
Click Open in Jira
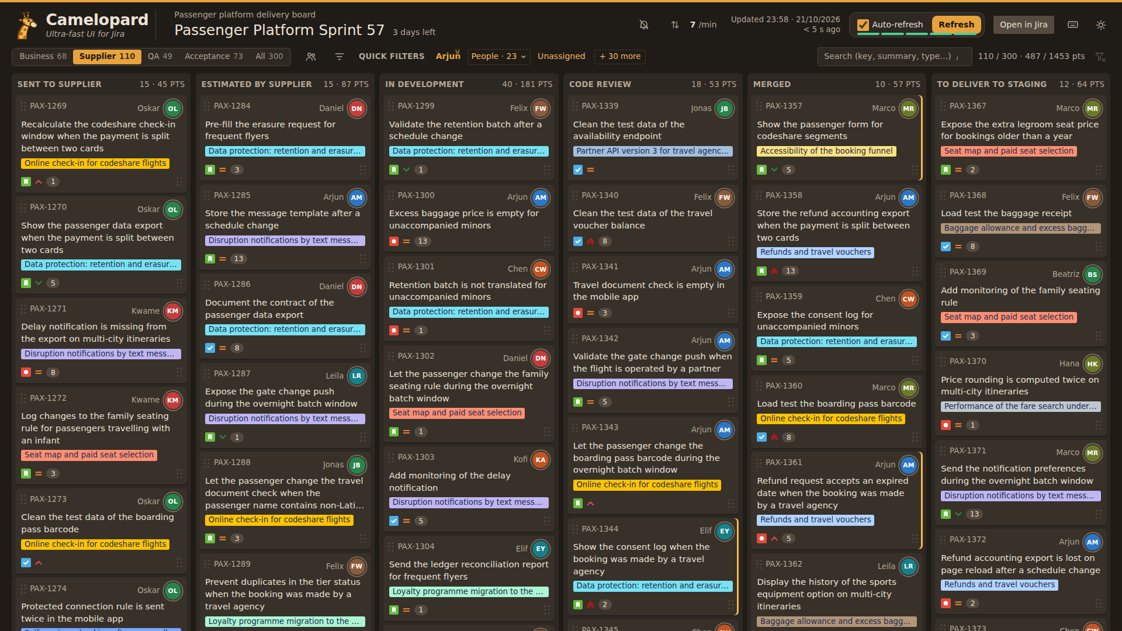point(1023,25)
